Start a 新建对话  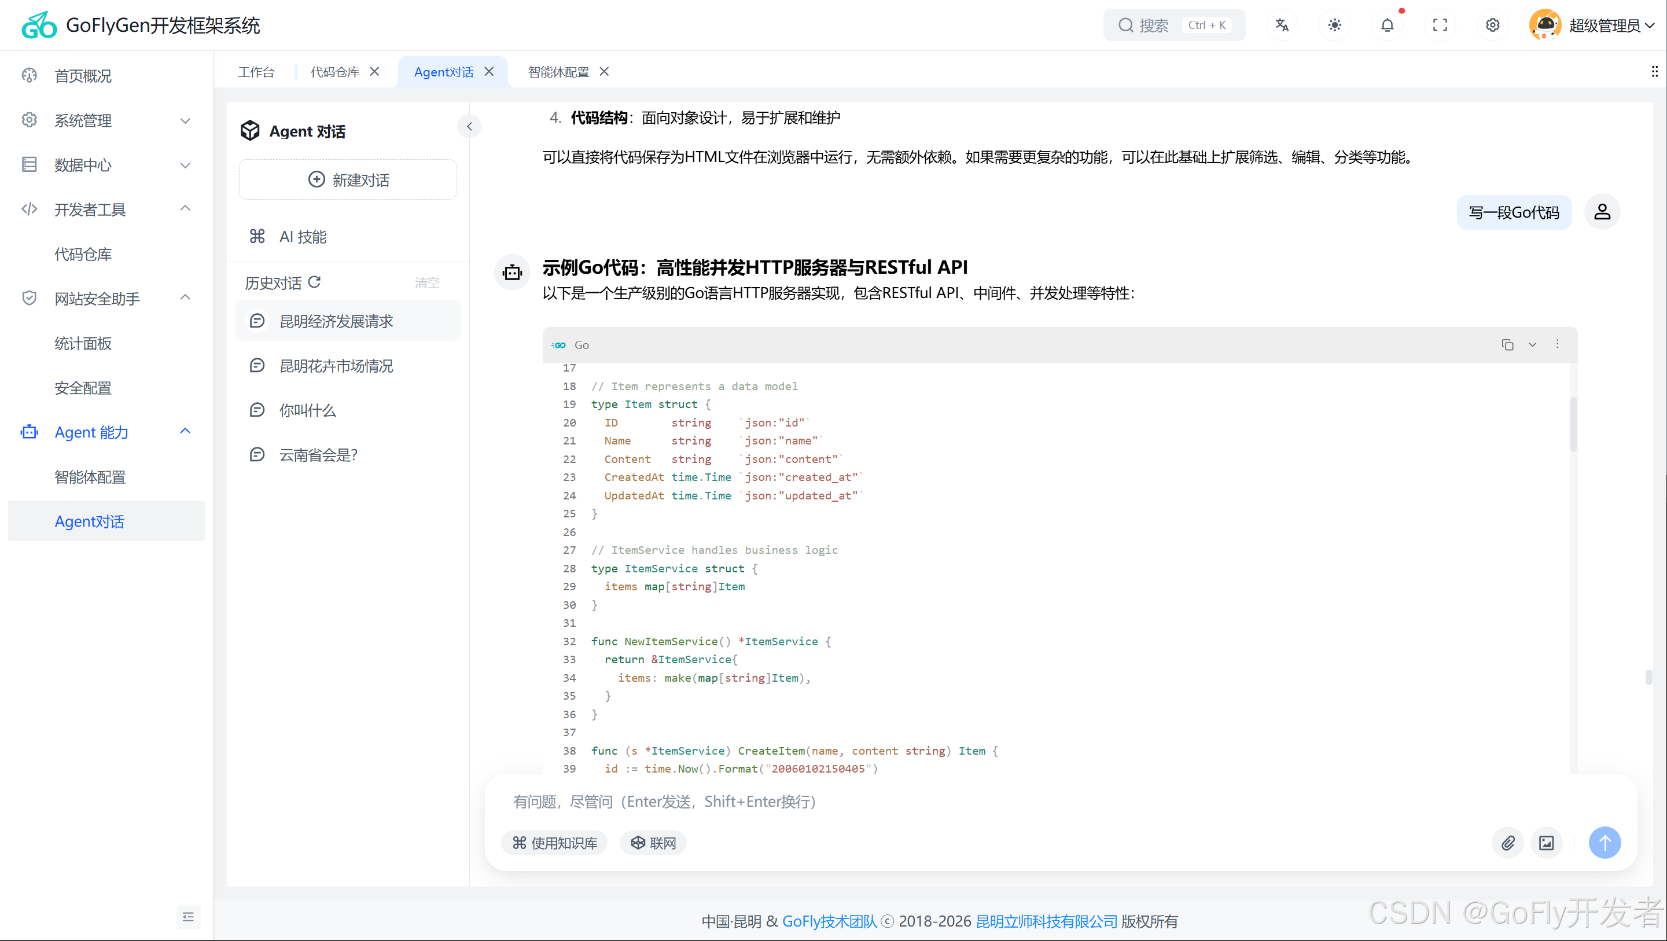tap(348, 180)
